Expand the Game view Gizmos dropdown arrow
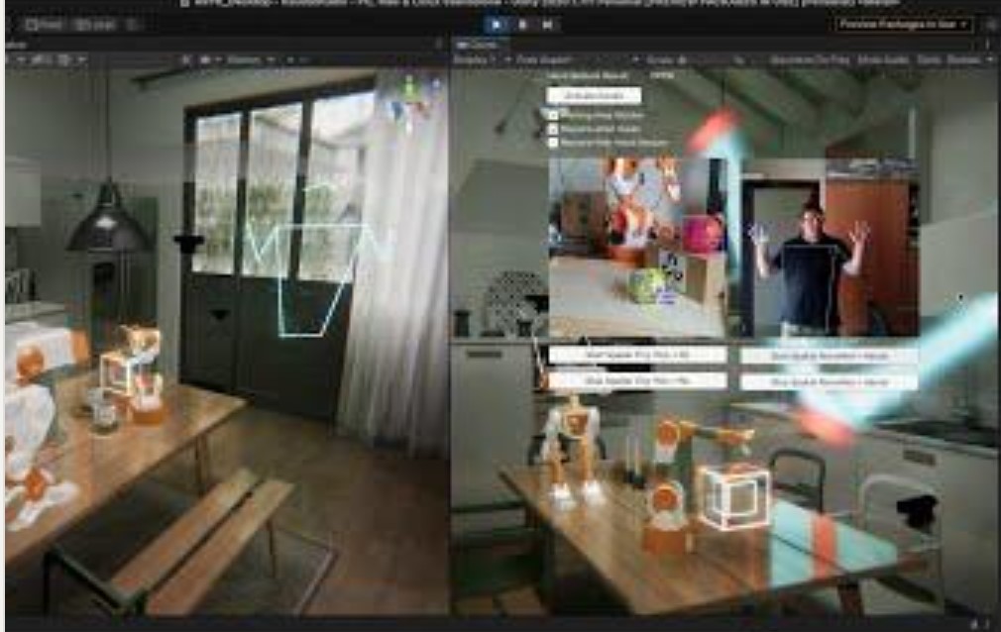Image resolution: width=1001 pixels, height=632 pixels. tap(989, 60)
